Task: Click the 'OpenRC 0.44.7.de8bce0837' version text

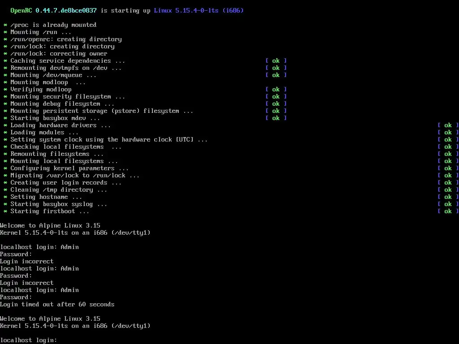Action: point(53,11)
